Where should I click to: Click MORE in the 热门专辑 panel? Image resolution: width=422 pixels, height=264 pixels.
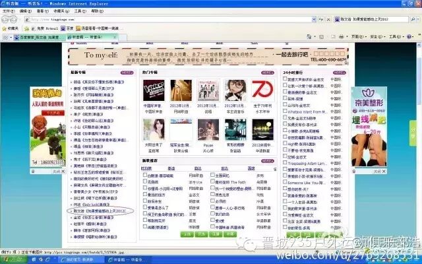pyautogui.click(x=268, y=73)
